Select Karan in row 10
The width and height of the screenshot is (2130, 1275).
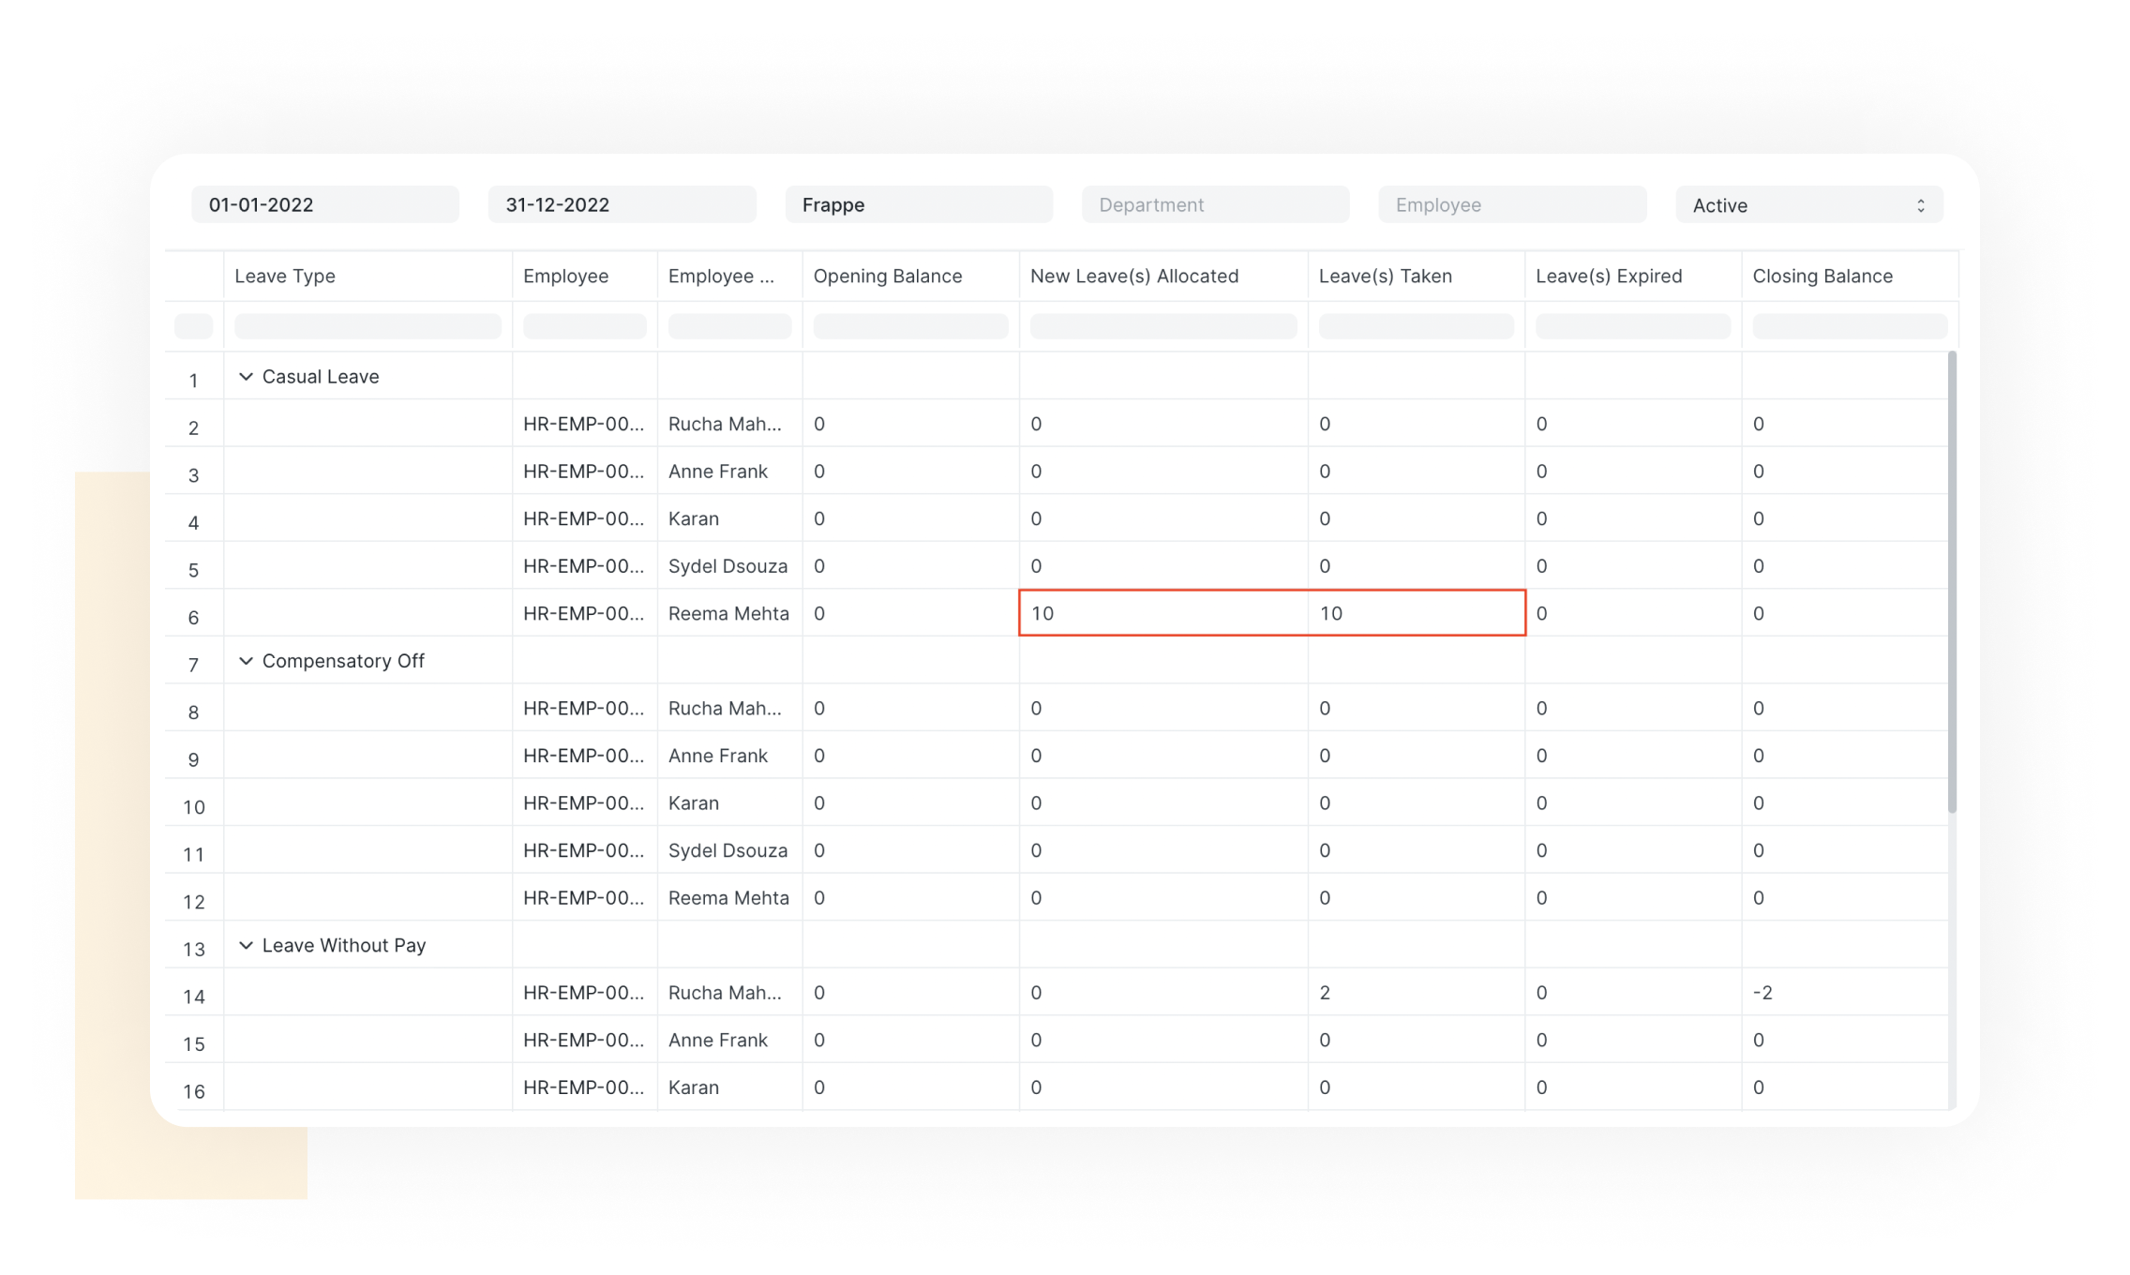click(729, 803)
